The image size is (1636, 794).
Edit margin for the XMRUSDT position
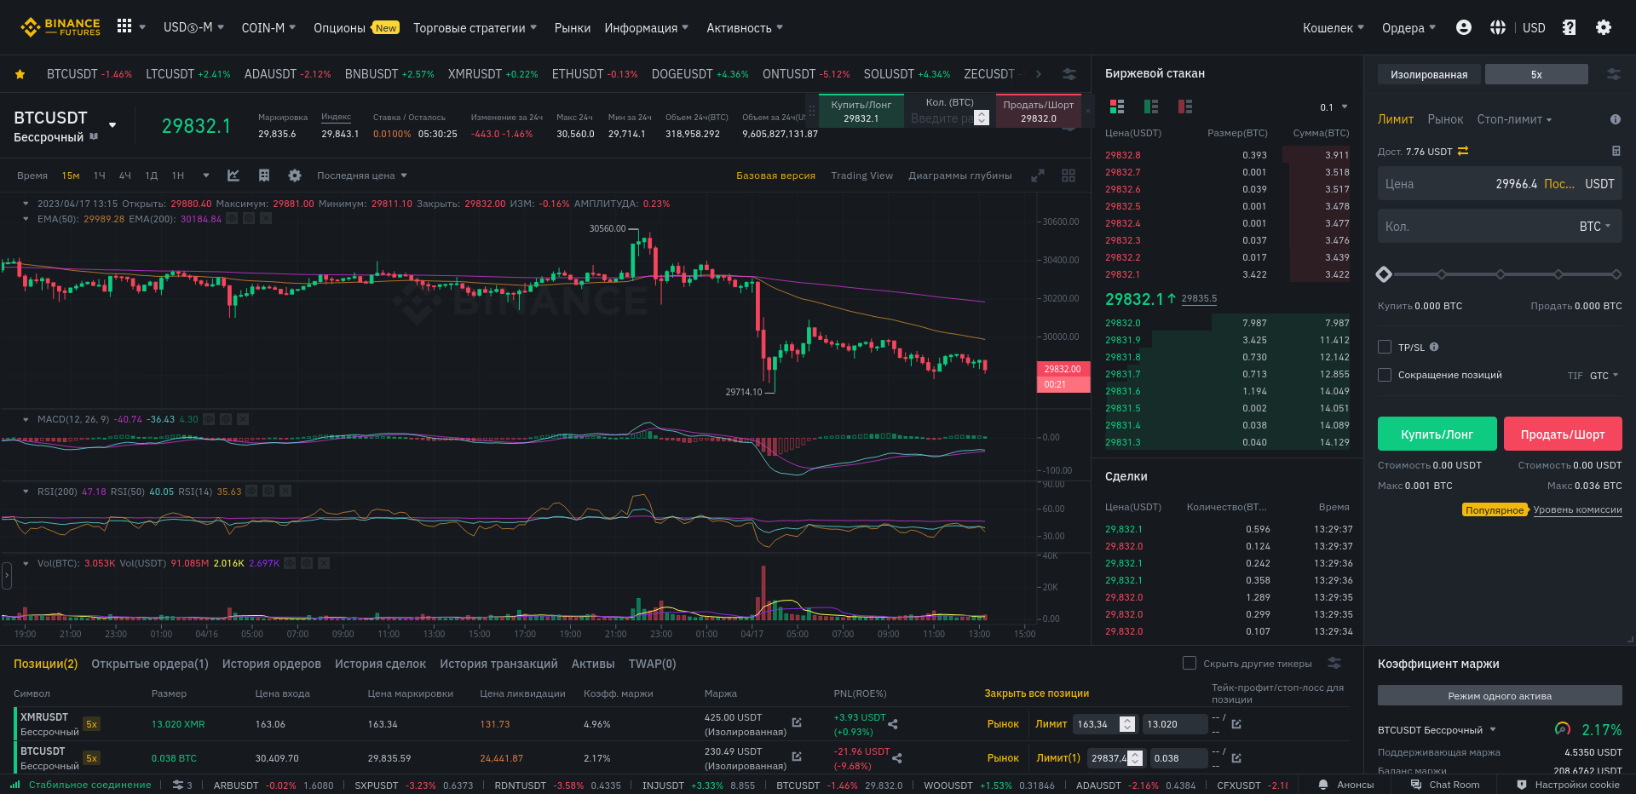coord(797,722)
